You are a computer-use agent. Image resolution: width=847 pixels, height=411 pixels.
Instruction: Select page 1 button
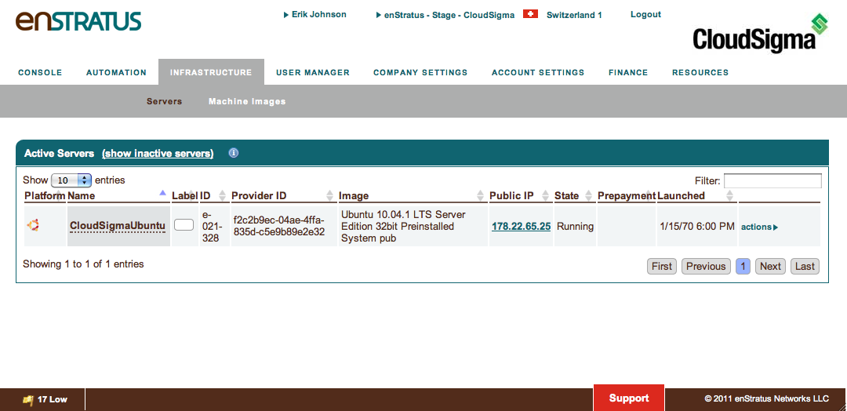(x=743, y=266)
